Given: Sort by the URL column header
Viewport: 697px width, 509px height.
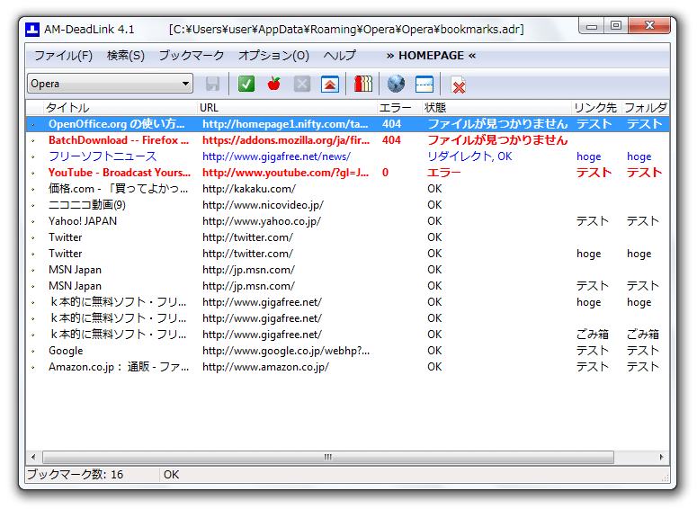Looking at the screenshot, I should coord(287,108).
